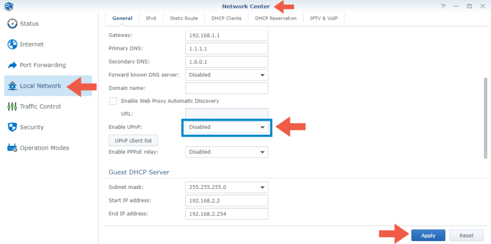
Task: Open Traffic Control section label
Action: (x=40, y=106)
